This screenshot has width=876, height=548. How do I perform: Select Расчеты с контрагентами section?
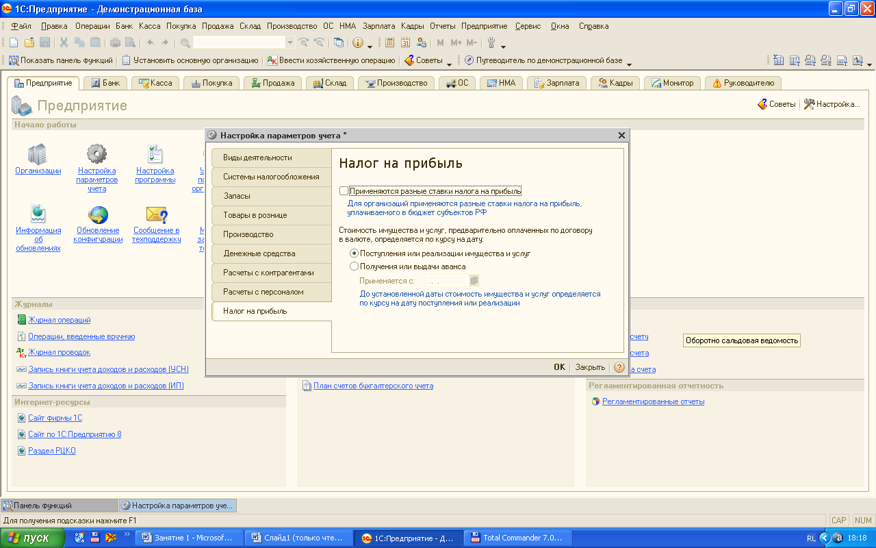point(272,273)
